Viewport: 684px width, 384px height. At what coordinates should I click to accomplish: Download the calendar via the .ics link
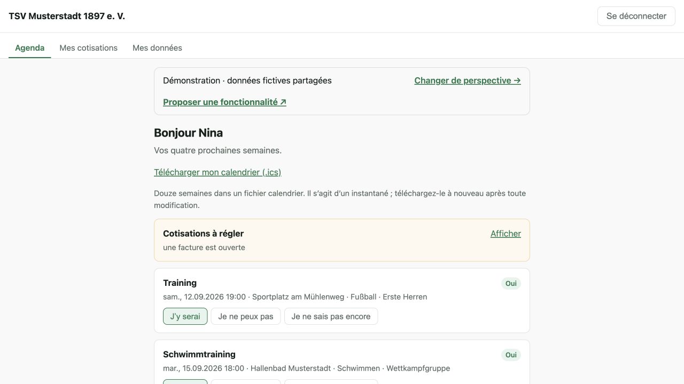pyautogui.click(x=217, y=172)
